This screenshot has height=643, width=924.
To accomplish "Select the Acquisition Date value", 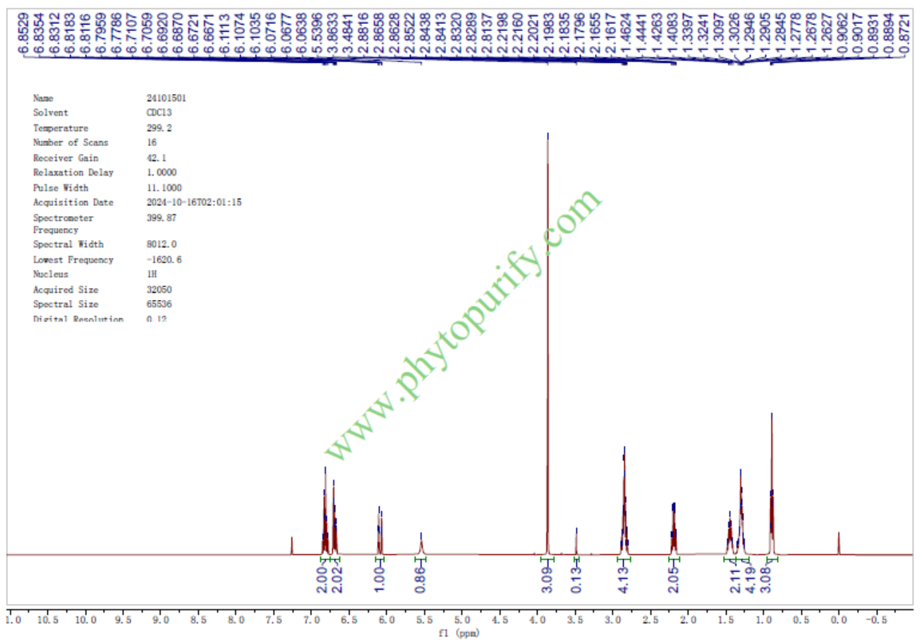I will 193,203.
